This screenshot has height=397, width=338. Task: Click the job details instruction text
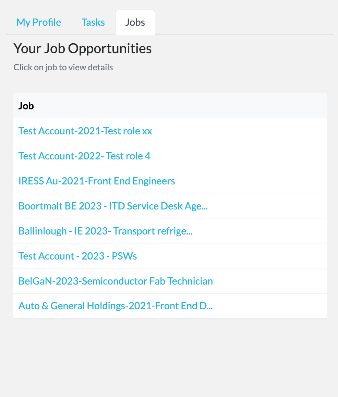pyautogui.click(x=63, y=67)
